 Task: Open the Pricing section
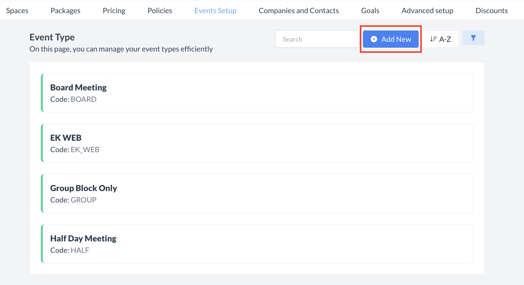[x=114, y=10]
